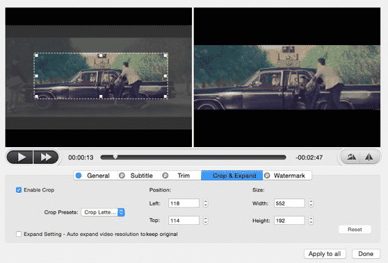Switch to the Subtitle tab
This screenshot has width=388, height=263.
coord(139,176)
